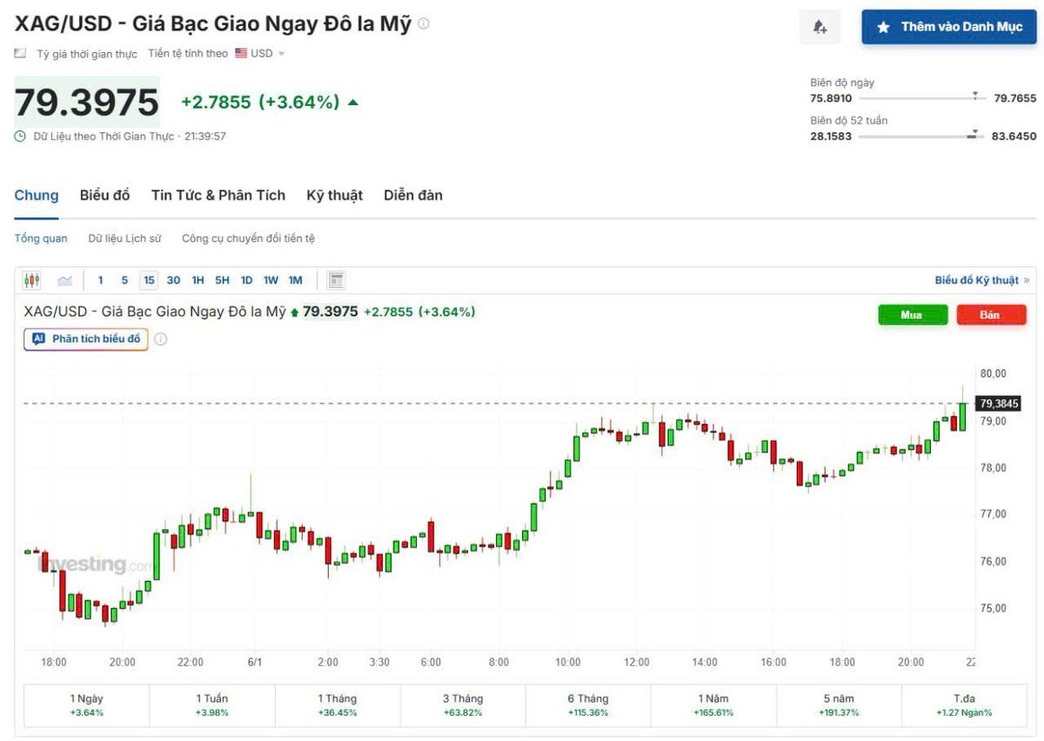Screen dimensions: 1044x741
Task: Select the T.đa performance period
Action: [964, 705]
